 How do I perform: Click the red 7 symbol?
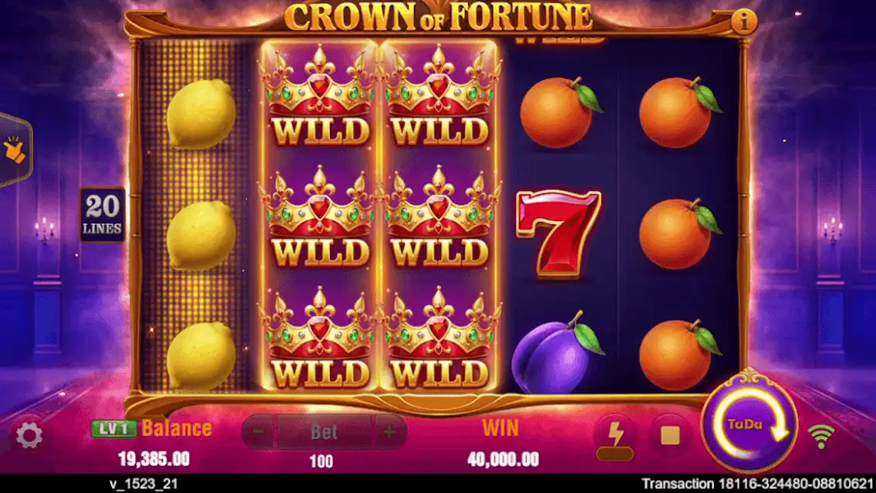pyautogui.click(x=558, y=233)
